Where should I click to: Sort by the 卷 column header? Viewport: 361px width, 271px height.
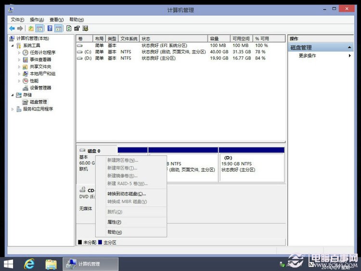coord(85,39)
